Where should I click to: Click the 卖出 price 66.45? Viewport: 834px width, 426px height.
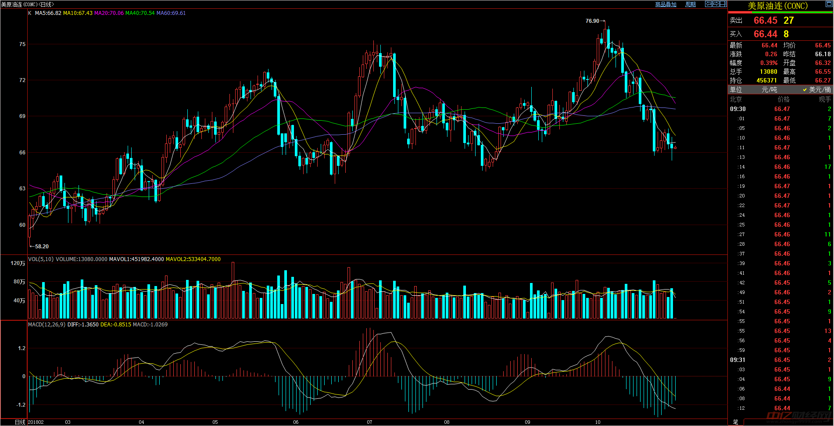765,20
